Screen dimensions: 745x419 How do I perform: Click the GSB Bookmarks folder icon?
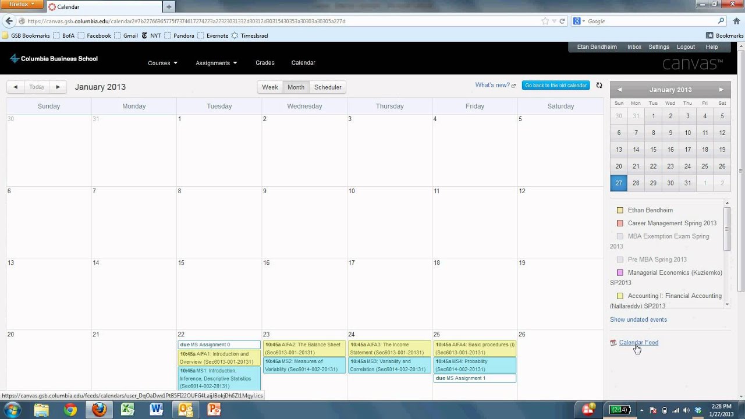[5, 35]
